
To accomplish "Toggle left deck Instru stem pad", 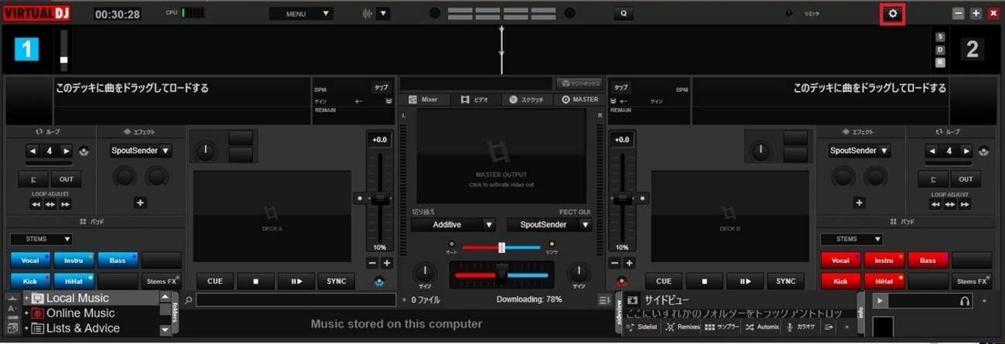I will [x=73, y=261].
